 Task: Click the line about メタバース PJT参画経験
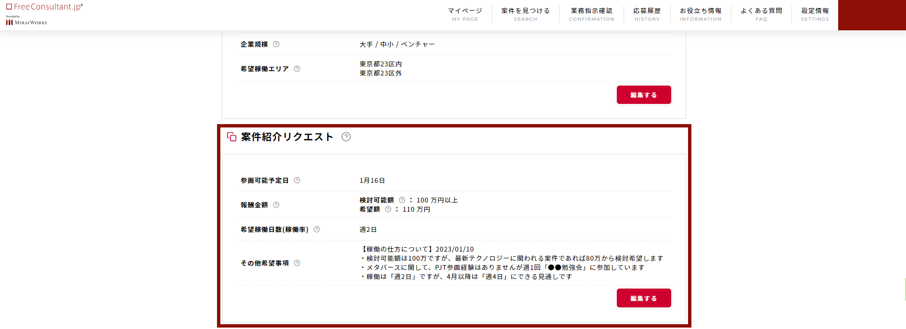click(x=502, y=267)
